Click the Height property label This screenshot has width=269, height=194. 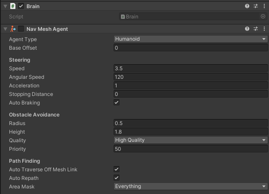coord(17,132)
